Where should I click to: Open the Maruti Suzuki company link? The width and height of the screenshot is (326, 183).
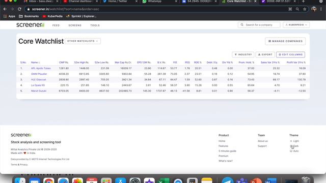[39, 91]
